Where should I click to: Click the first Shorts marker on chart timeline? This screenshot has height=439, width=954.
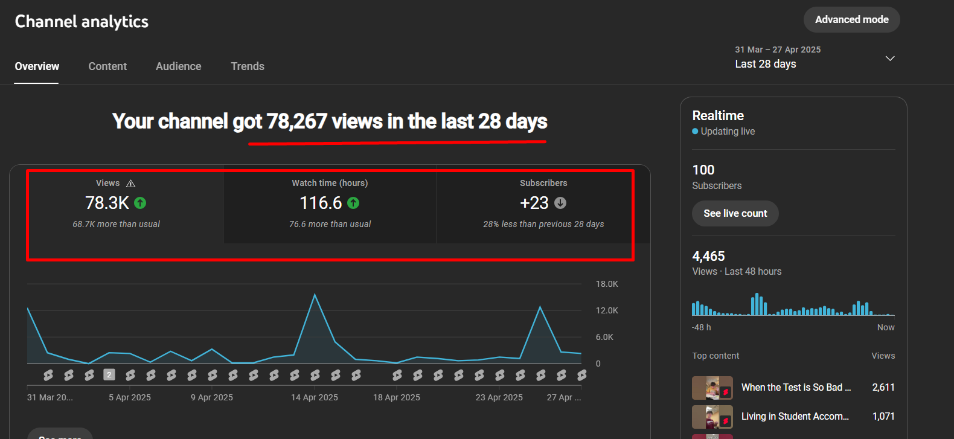point(48,375)
